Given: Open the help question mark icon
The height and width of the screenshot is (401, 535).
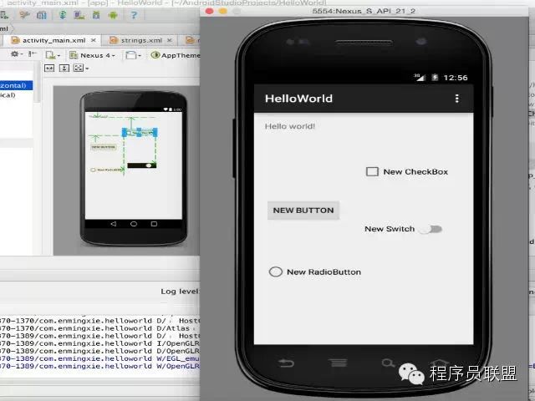Looking at the screenshot, I should 134,15.
